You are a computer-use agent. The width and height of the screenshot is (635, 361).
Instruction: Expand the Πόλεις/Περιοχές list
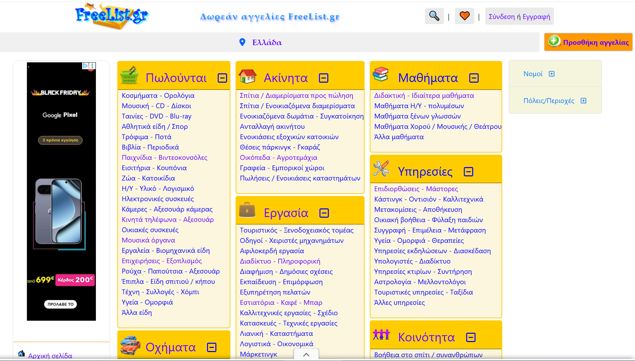tap(583, 101)
